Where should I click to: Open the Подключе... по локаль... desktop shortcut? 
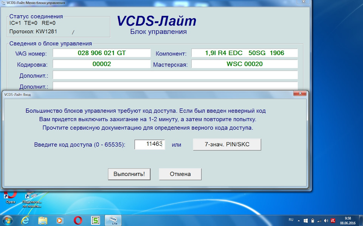tap(32, 200)
